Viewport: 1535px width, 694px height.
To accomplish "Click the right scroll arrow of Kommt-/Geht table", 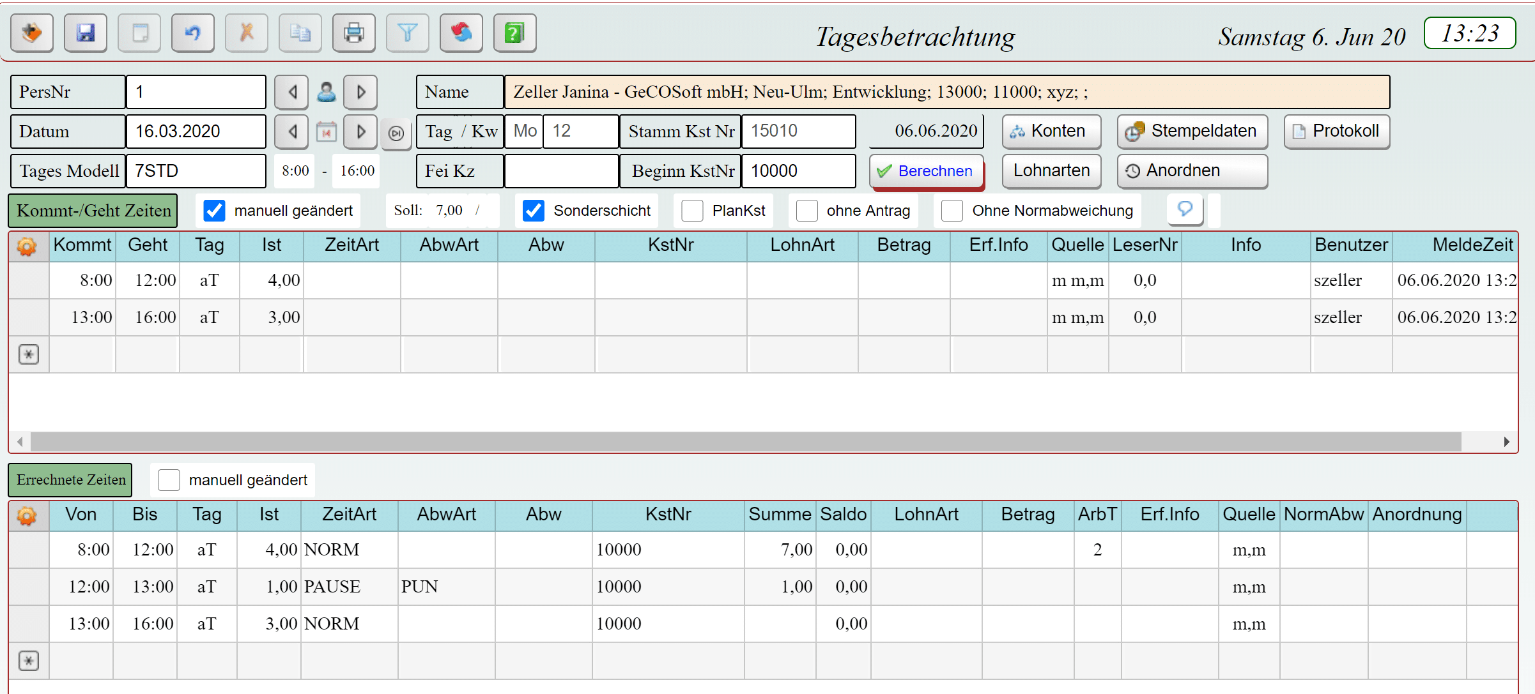I will [x=1507, y=441].
